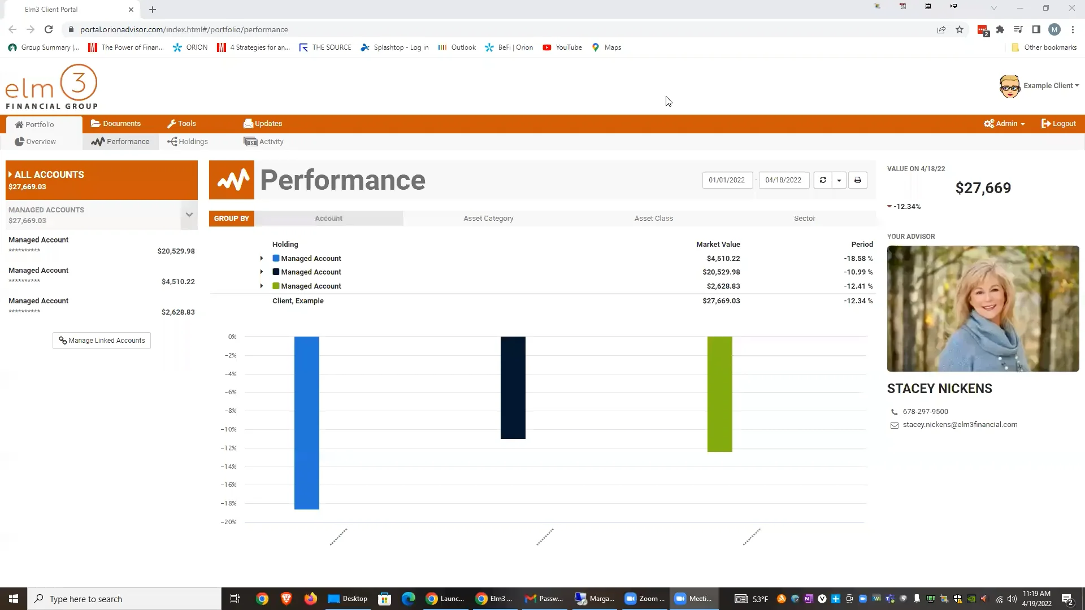Select sidebar Managed Account worth $20,529.98
This screenshot has width=1085, height=610.
[x=102, y=246]
